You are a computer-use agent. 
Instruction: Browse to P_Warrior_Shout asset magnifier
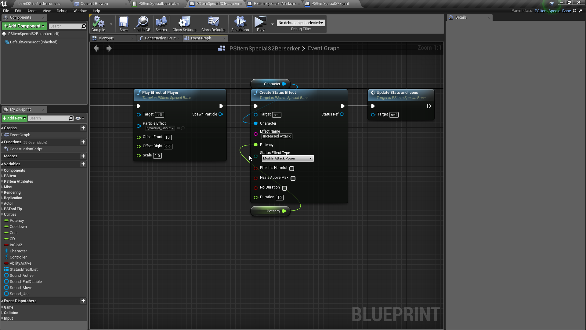(183, 128)
